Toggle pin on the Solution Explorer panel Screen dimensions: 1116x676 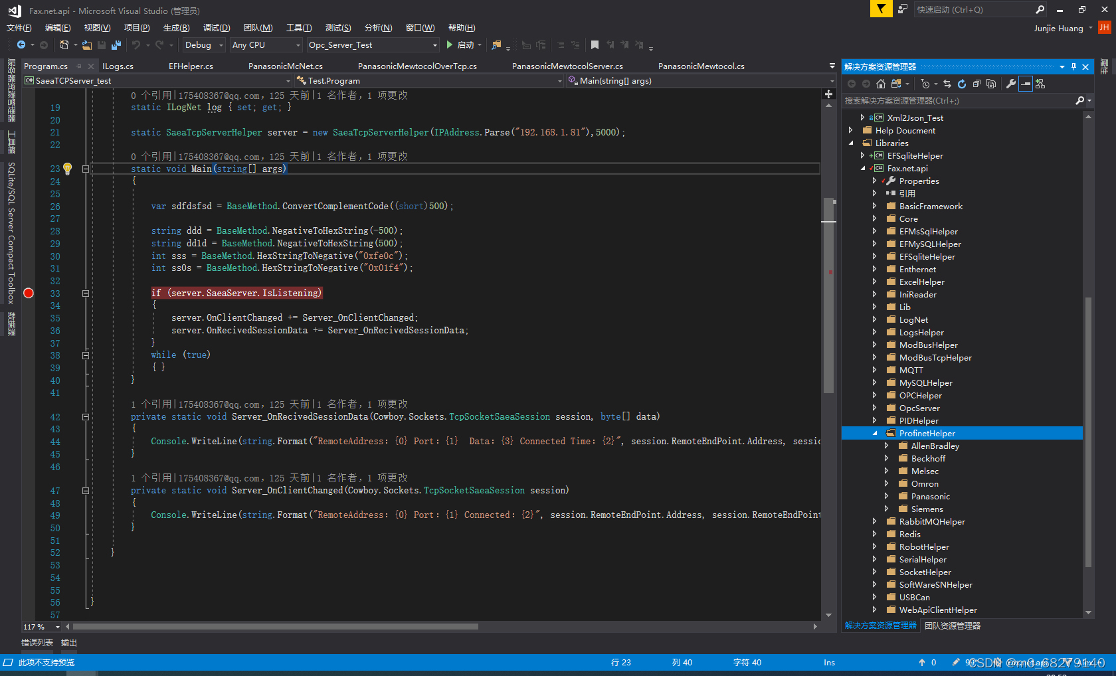point(1073,67)
